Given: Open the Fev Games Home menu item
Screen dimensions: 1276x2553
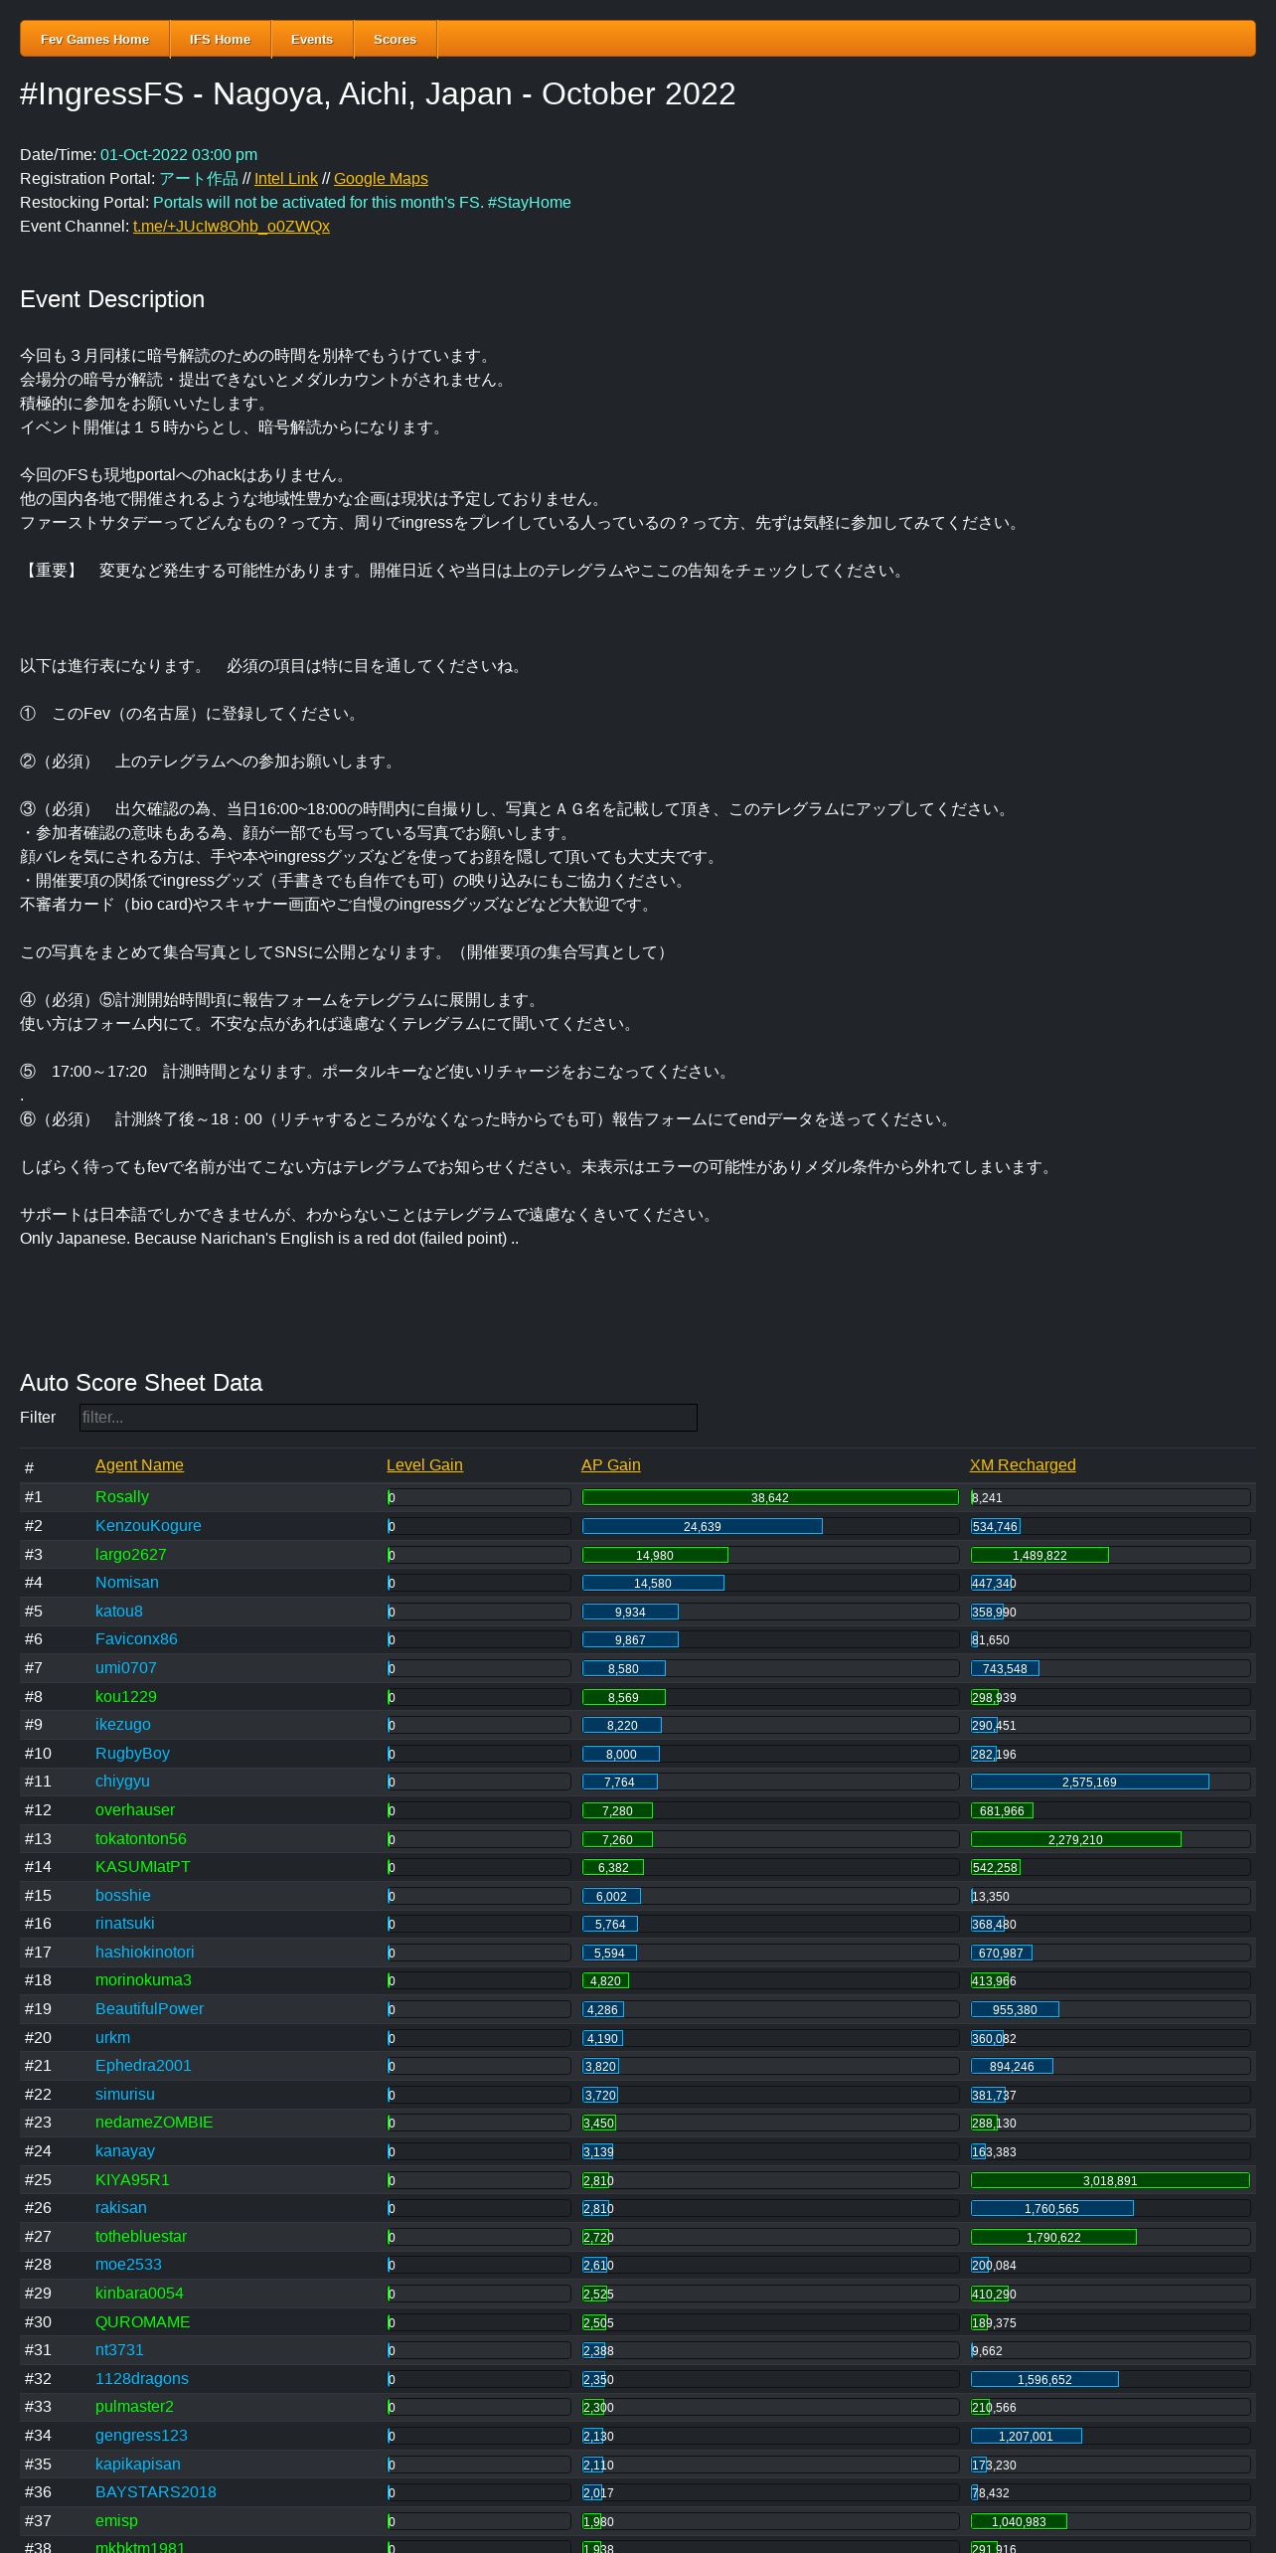Looking at the screenshot, I should [x=94, y=39].
